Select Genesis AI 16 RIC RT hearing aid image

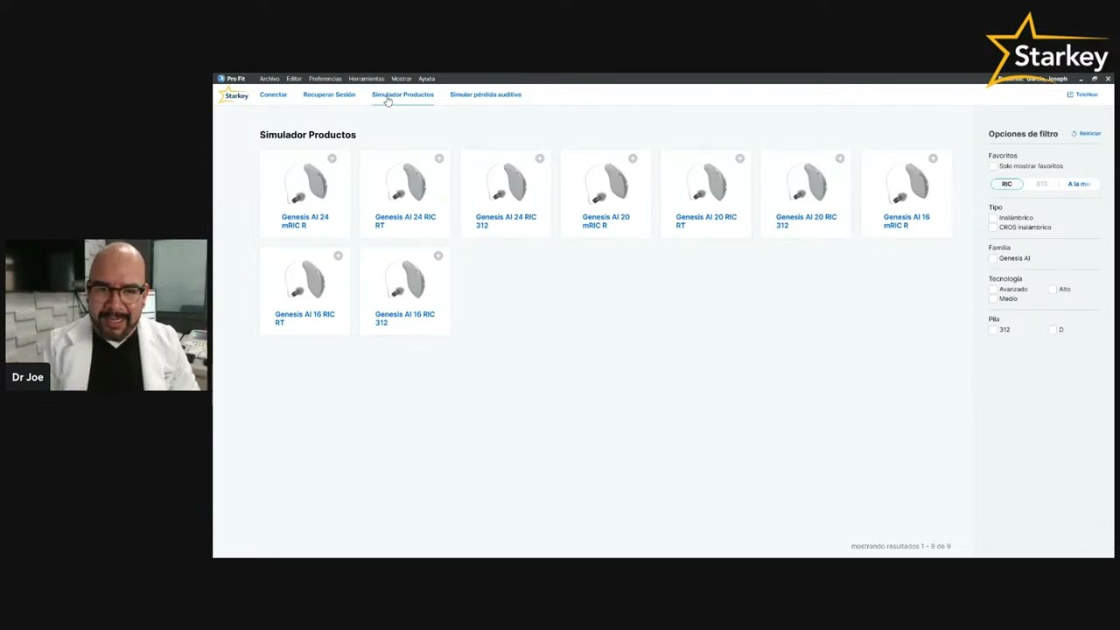click(305, 282)
